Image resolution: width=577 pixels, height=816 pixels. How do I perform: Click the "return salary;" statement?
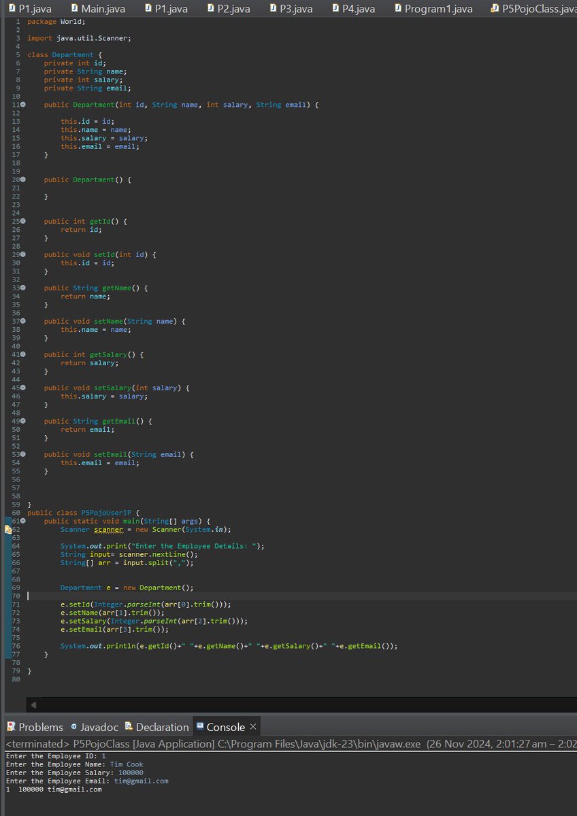pos(89,363)
